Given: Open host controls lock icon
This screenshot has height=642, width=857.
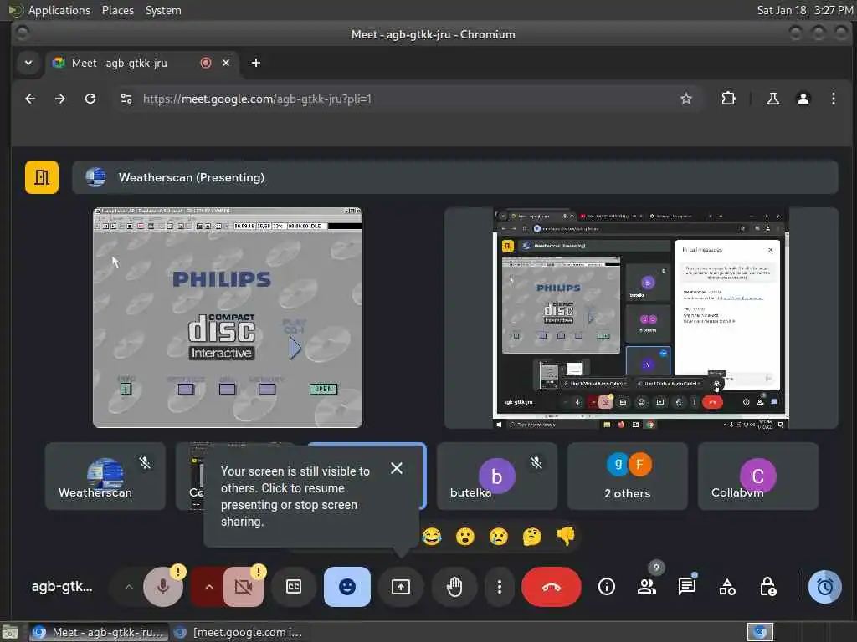Looking at the screenshot, I should [x=768, y=587].
